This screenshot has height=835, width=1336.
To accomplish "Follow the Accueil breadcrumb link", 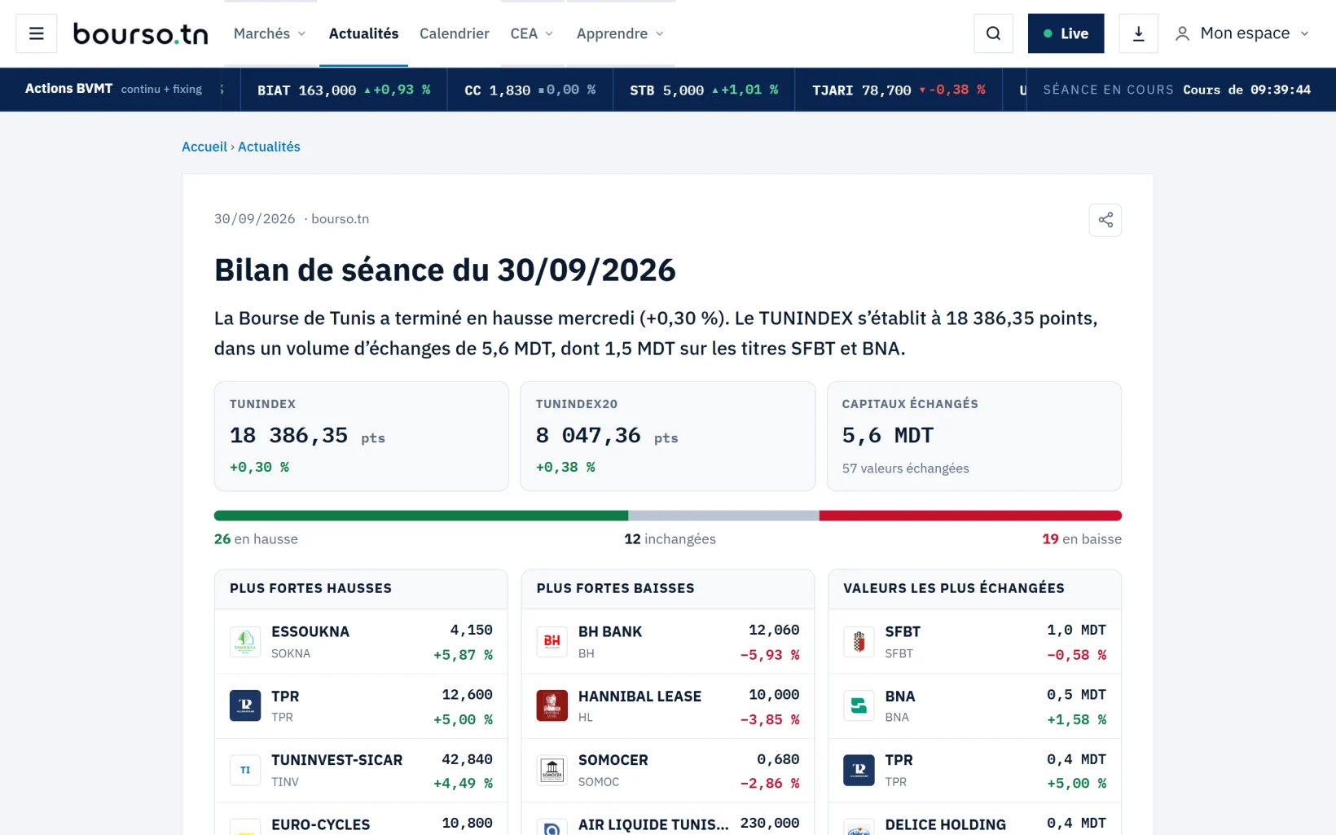I will (204, 147).
